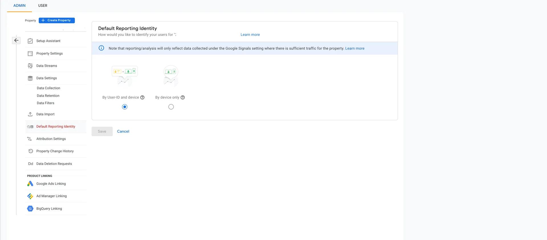Open Data Retention sub-item
Image resolution: width=547 pixels, height=240 pixels.
pyautogui.click(x=48, y=96)
